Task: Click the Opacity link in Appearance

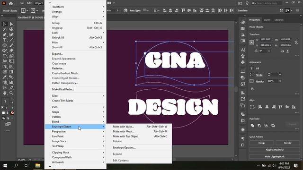Action: coord(260,81)
